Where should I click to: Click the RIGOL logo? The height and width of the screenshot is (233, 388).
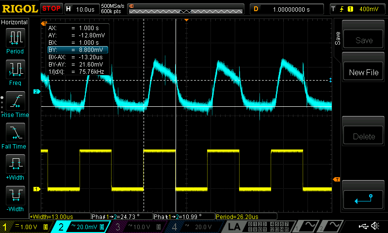coord(20,9)
